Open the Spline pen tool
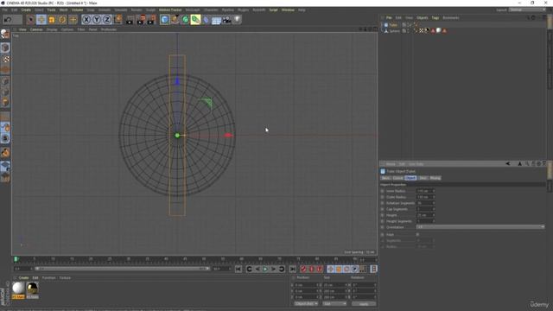 tap(175, 19)
